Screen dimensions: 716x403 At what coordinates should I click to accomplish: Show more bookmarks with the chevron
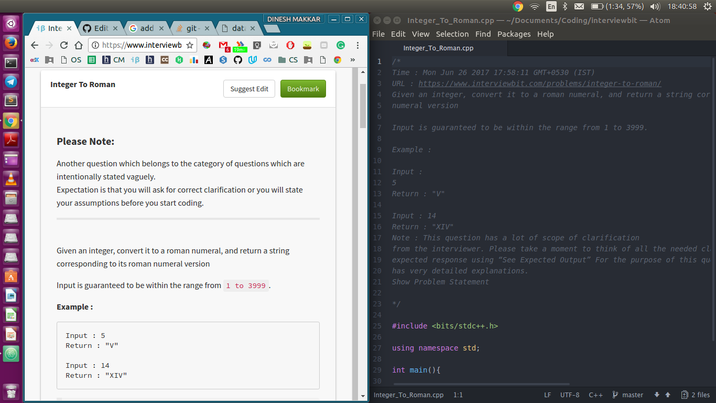(x=352, y=60)
